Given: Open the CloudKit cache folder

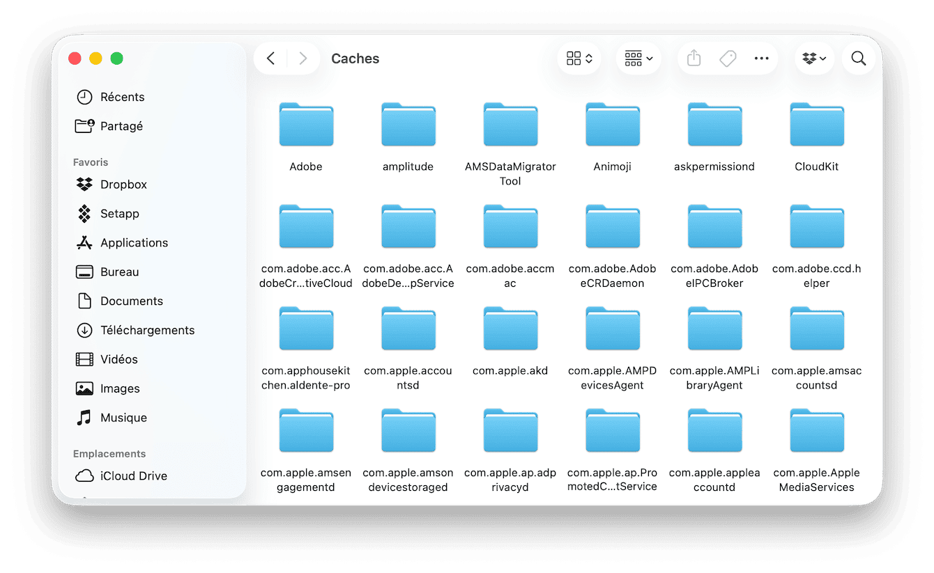Looking at the screenshot, I should [816, 125].
